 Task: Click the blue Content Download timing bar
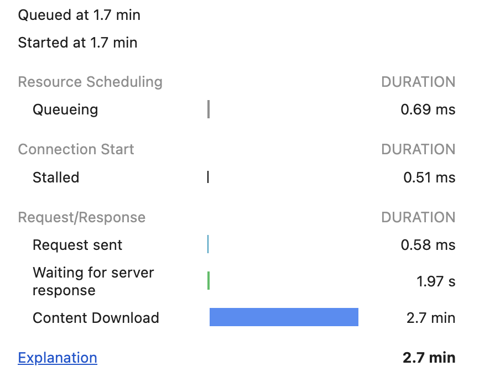coord(284,317)
